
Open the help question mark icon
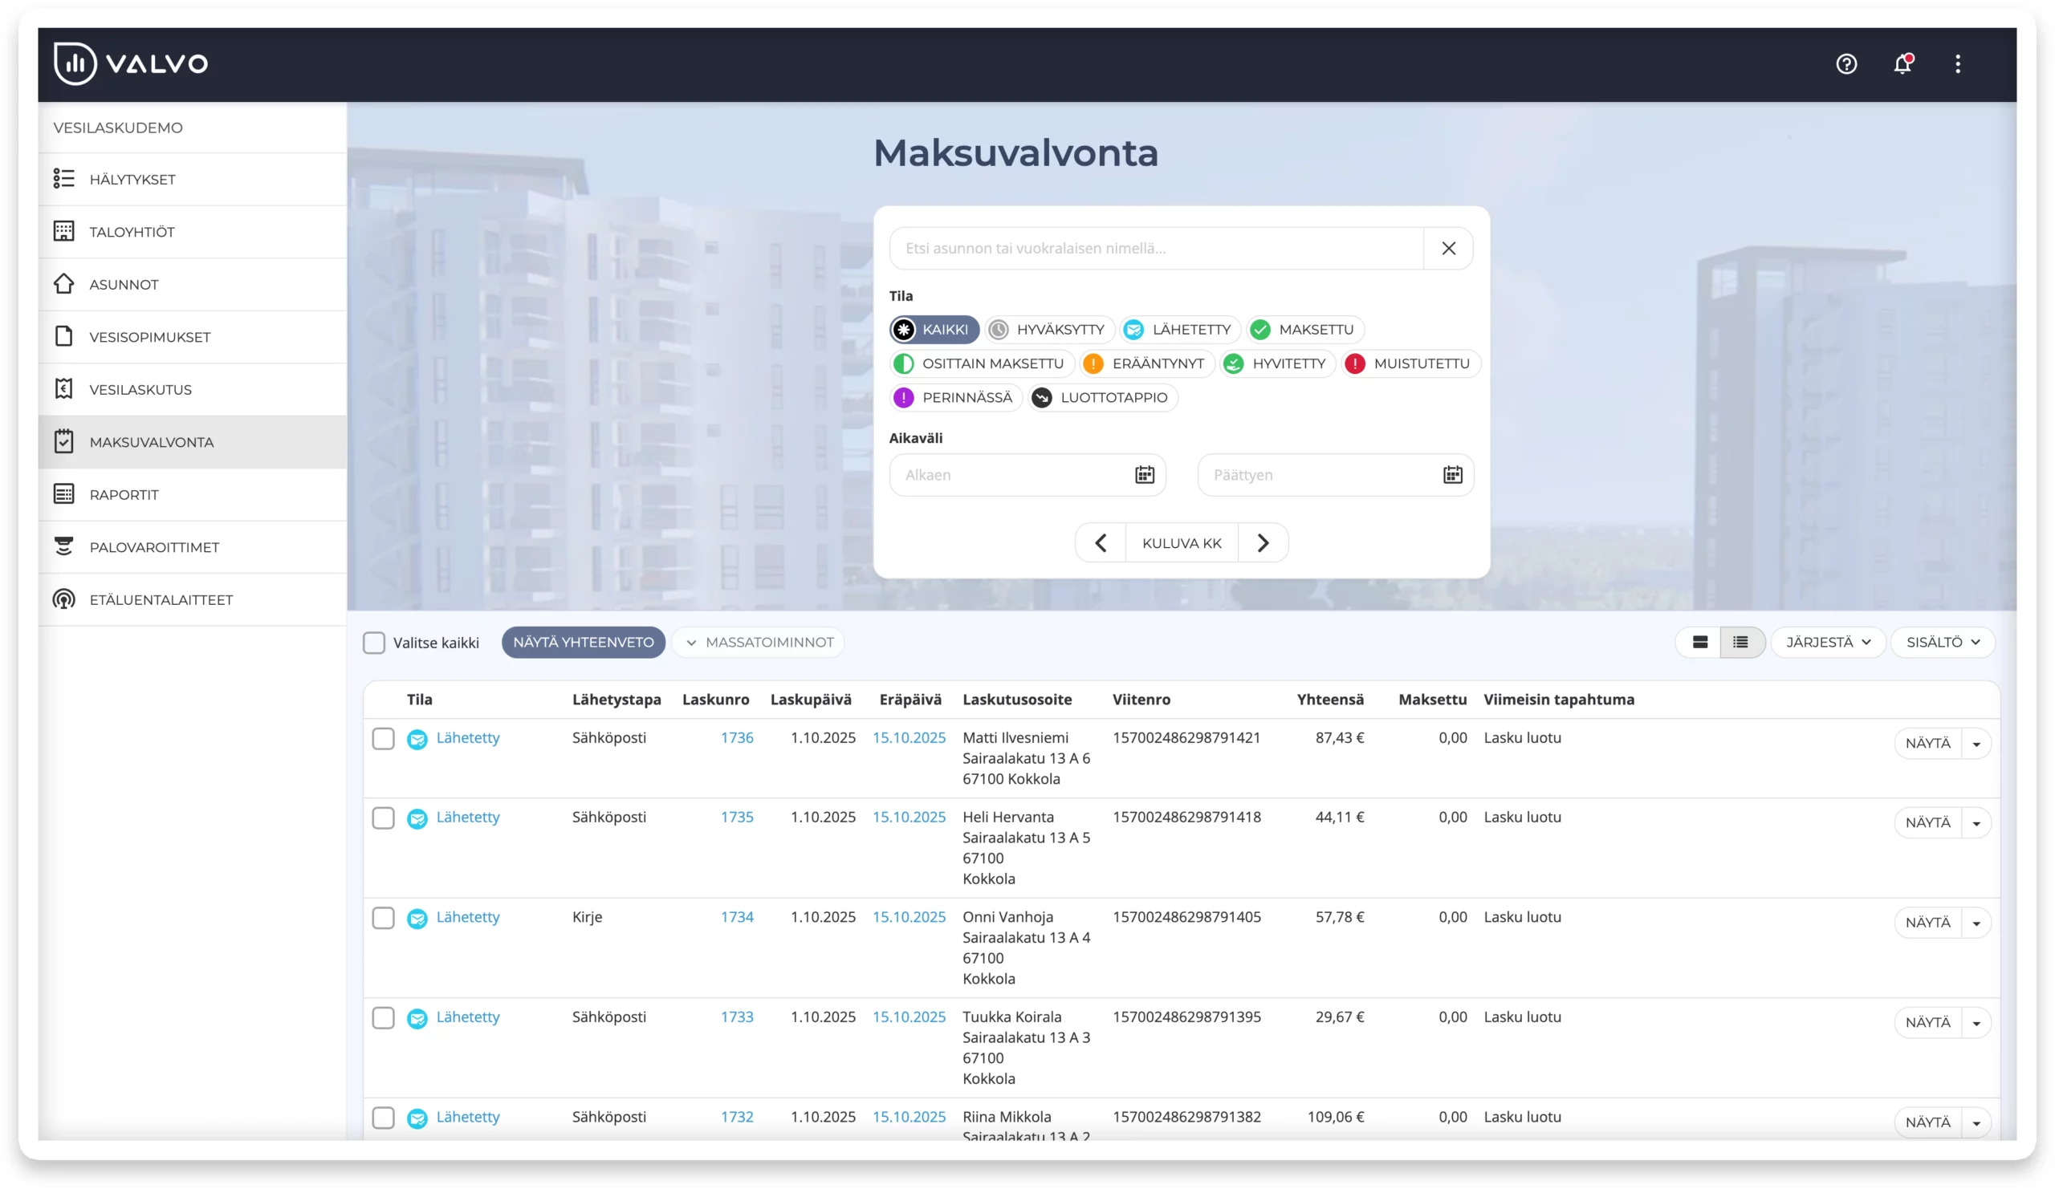pos(1846,63)
